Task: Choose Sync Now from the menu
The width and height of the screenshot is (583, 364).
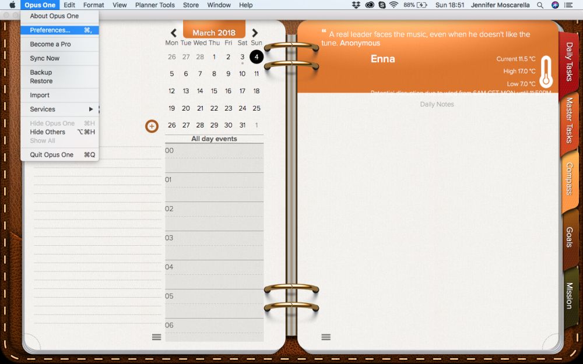Action: coord(59,58)
